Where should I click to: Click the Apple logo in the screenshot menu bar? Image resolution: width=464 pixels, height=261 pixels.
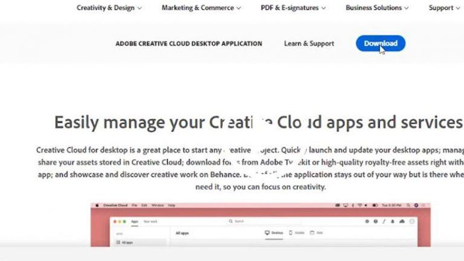click(97, 205)
